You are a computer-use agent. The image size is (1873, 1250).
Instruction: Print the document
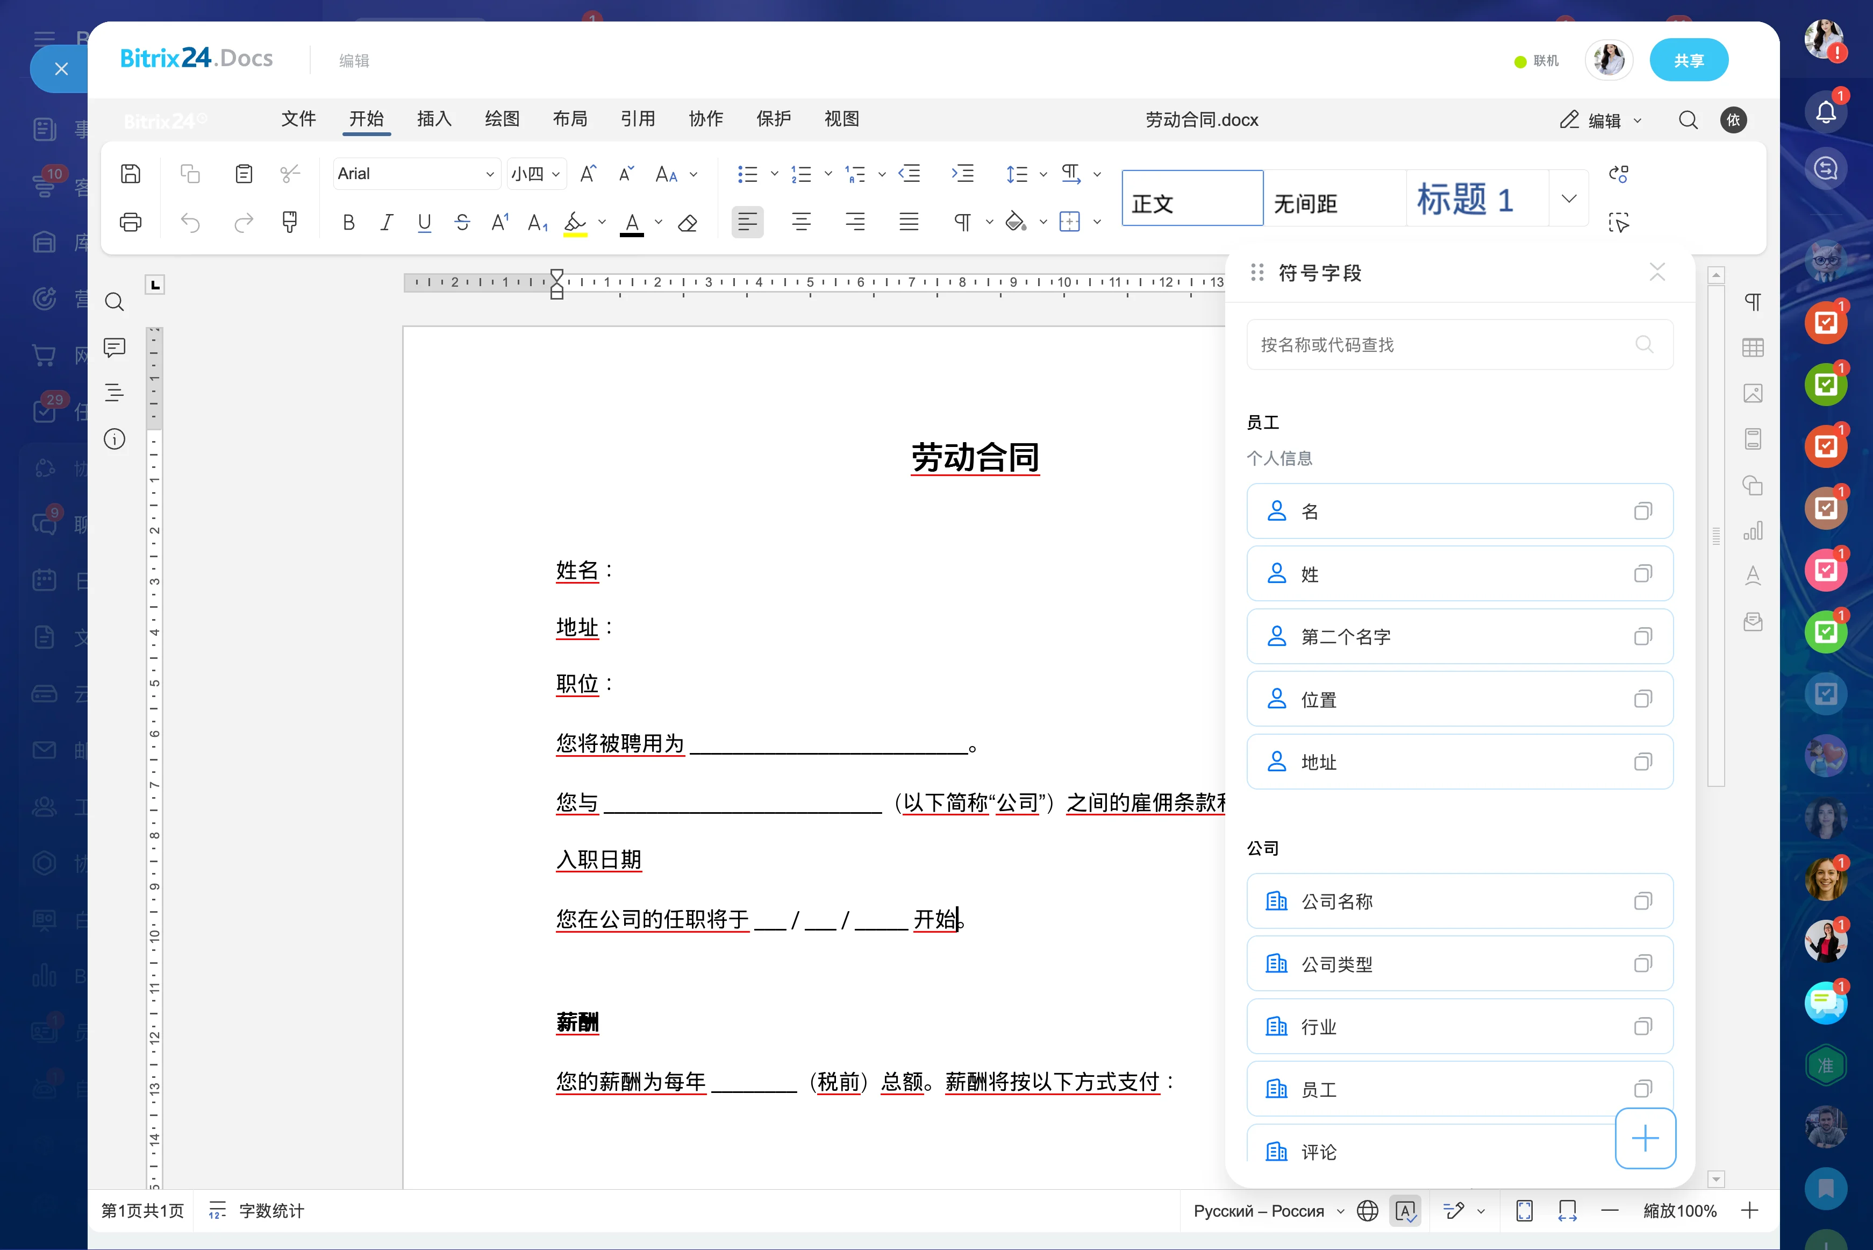[131, 222]
